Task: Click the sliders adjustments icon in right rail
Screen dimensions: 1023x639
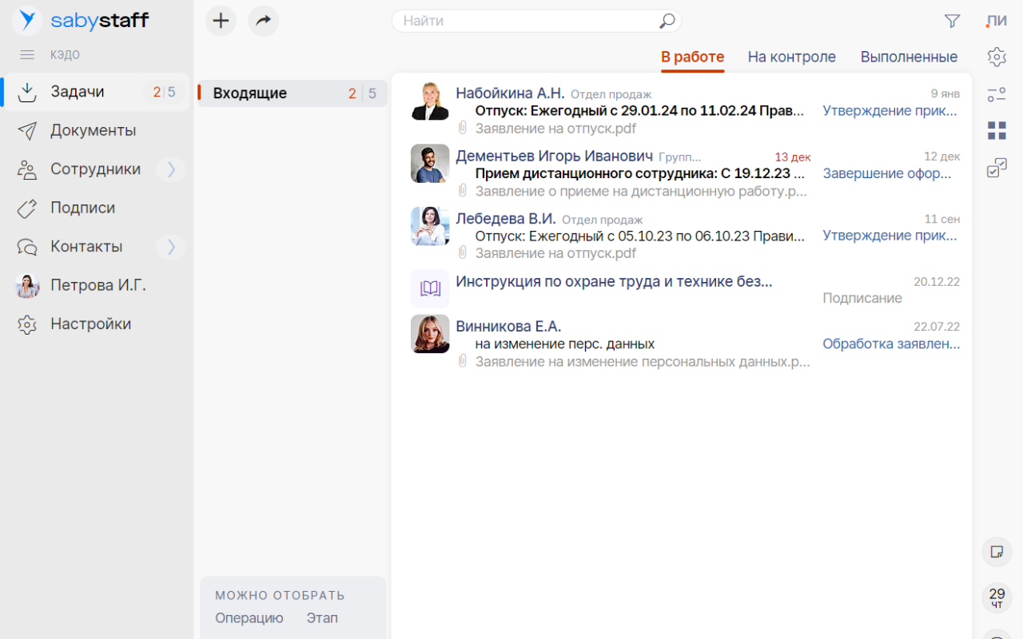Action: click(997, 94)
